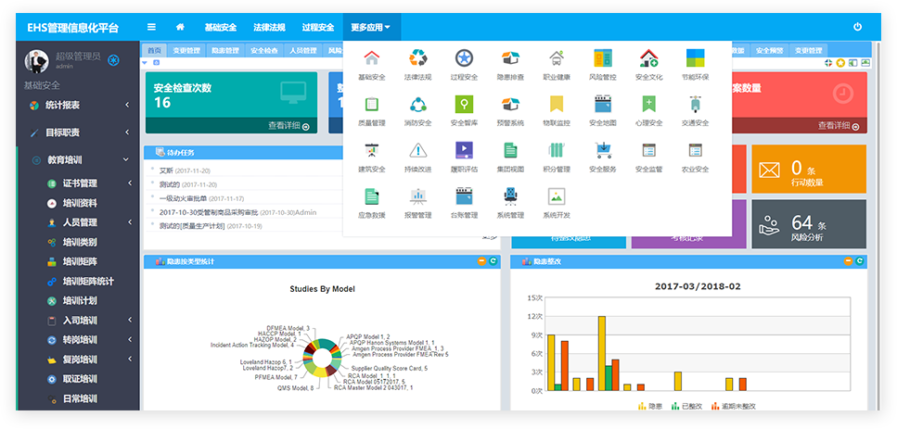Open 持续改进 warning triangle icon

point(418,152)
